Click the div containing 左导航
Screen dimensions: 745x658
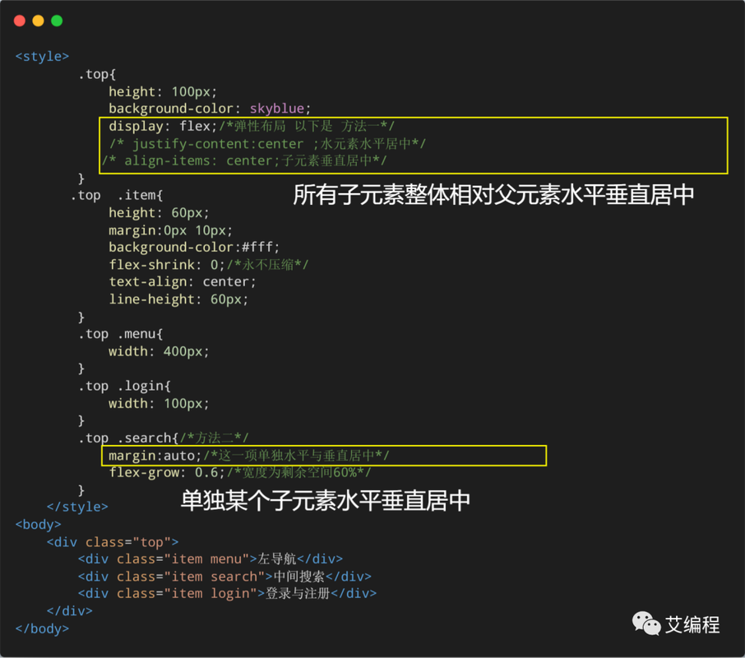(211, 559)
